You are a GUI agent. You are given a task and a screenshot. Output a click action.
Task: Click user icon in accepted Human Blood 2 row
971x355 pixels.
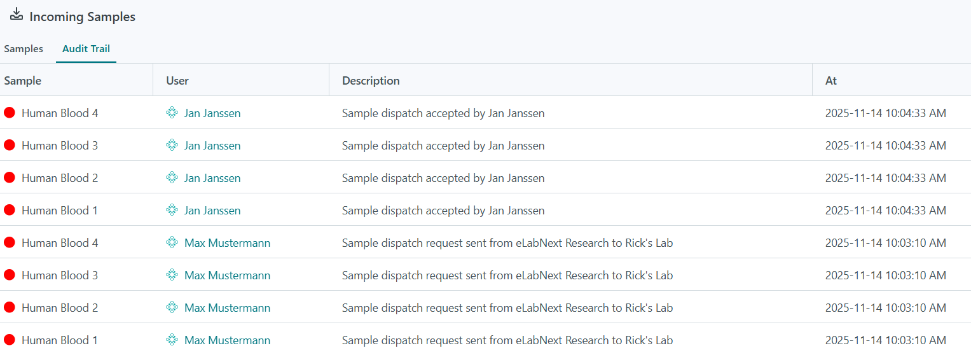172,178
